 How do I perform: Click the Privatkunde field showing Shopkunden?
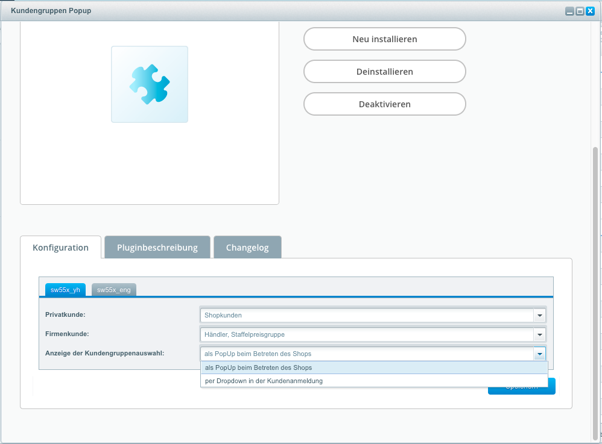click(366, 315)
